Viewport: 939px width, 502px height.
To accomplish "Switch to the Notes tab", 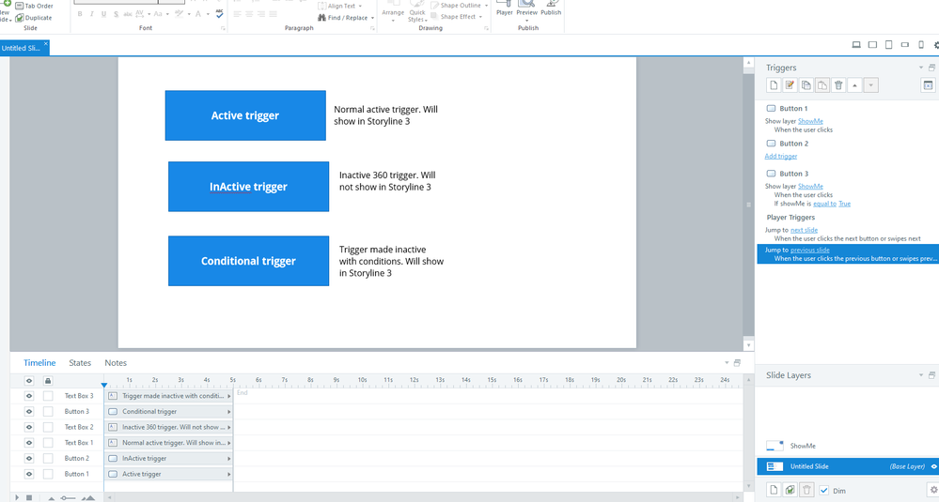I will [116, 363].
